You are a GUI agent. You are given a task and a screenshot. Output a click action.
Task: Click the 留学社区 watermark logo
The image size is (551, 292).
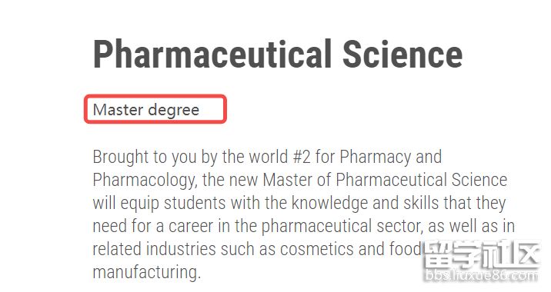[482, 254]
